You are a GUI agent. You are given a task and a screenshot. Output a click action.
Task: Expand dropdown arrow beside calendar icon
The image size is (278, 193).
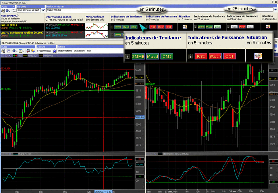[x=23, y=52]
